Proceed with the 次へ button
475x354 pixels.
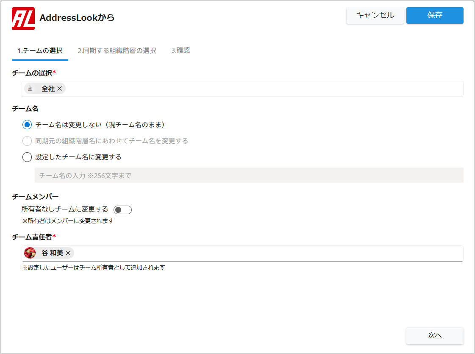point(435,335)
